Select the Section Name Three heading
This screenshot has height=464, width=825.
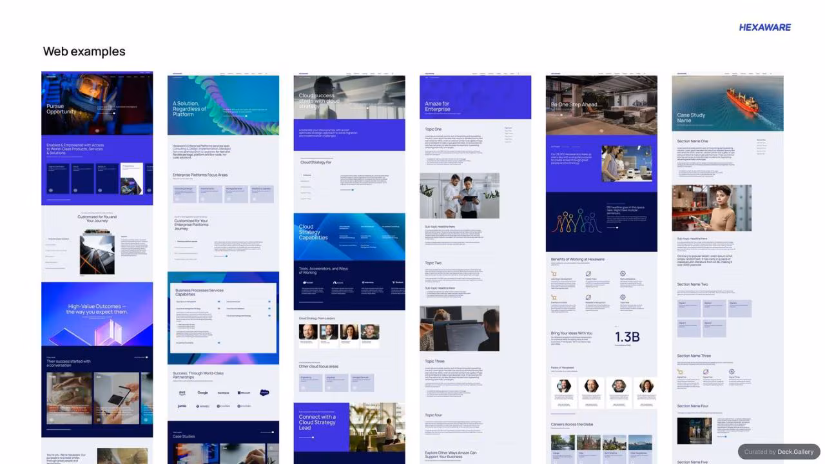pos(694,356)
